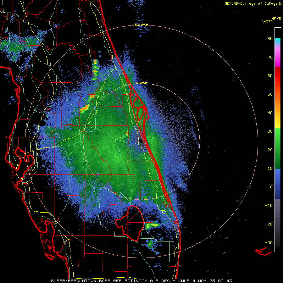283x283 pixels.
Task: Click the 50 value on the dBZ scale
Action: coord(270,94)
